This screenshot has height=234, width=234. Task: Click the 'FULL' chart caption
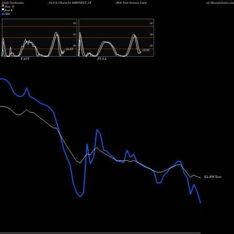(x=102, y=59)
